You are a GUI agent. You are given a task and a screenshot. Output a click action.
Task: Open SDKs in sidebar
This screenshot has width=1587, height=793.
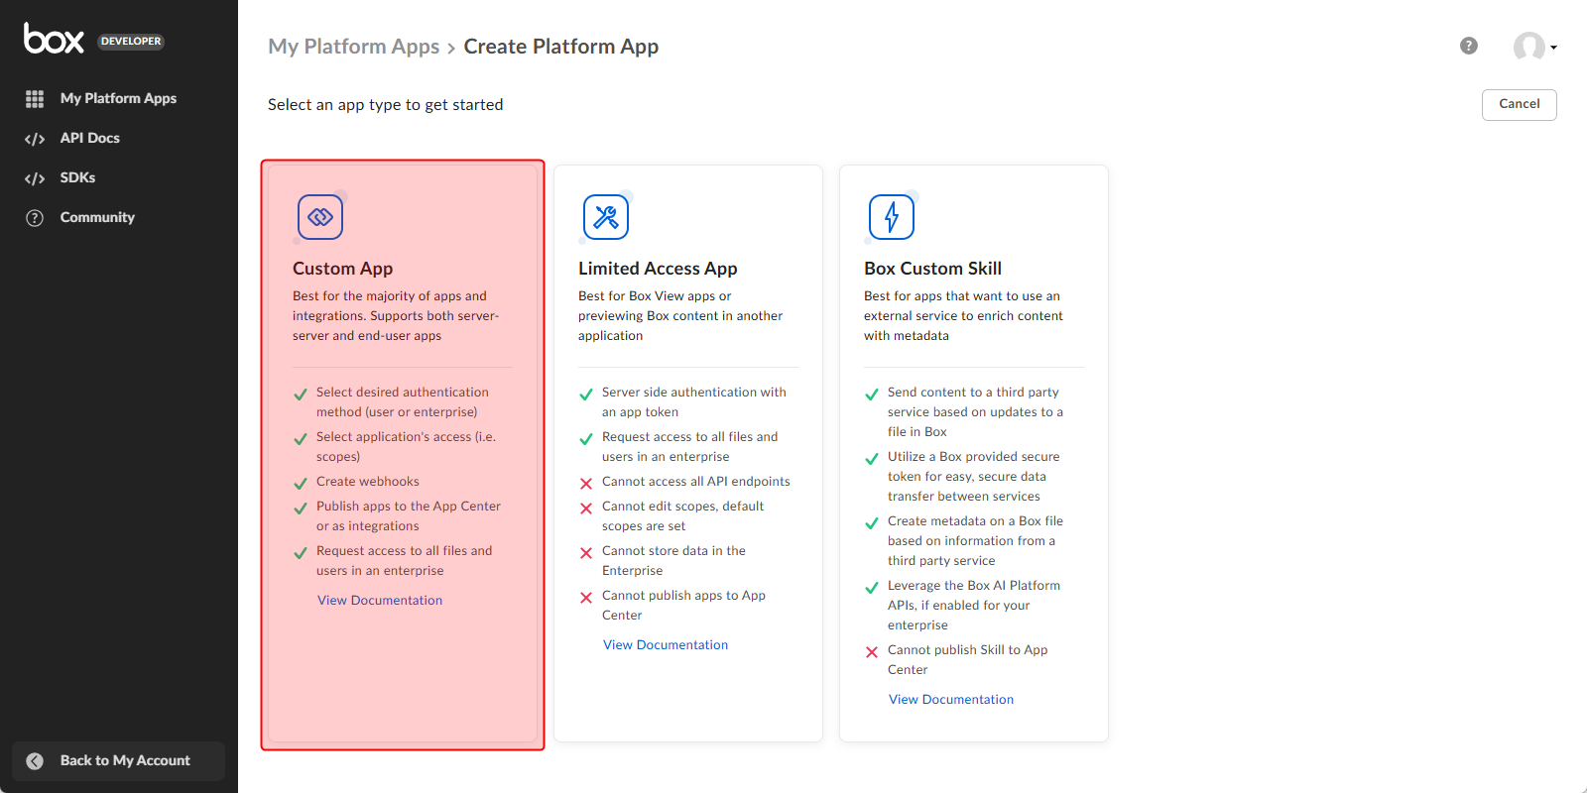click(77, 177)
